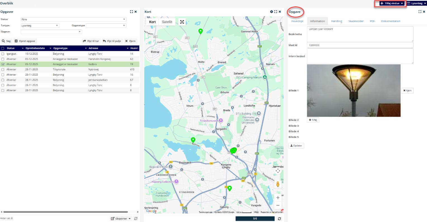Toggle the select-all checkbox in table header
The image size is (427, 222).
[3, 48]
